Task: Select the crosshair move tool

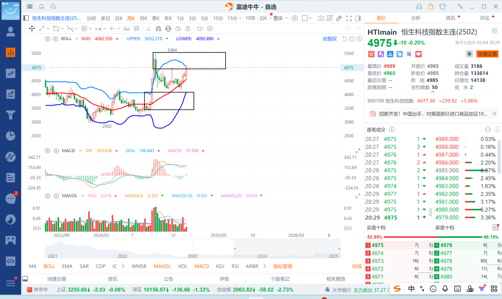Action: pyautogui.click(x=32, y=28)
